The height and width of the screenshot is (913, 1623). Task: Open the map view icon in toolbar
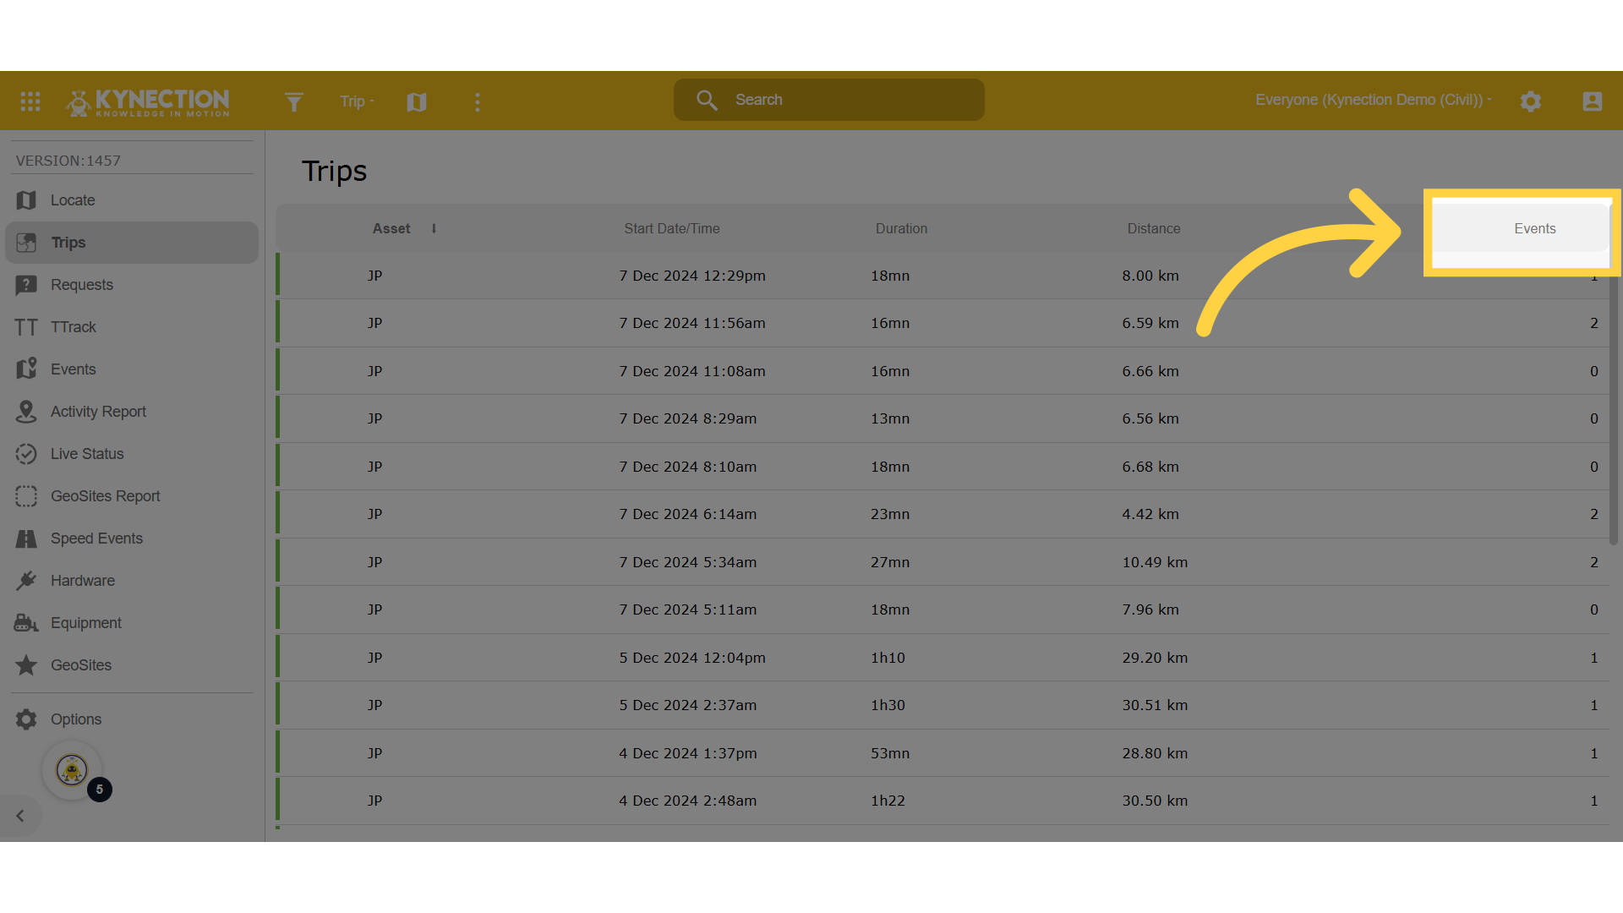tap(417, 102)
